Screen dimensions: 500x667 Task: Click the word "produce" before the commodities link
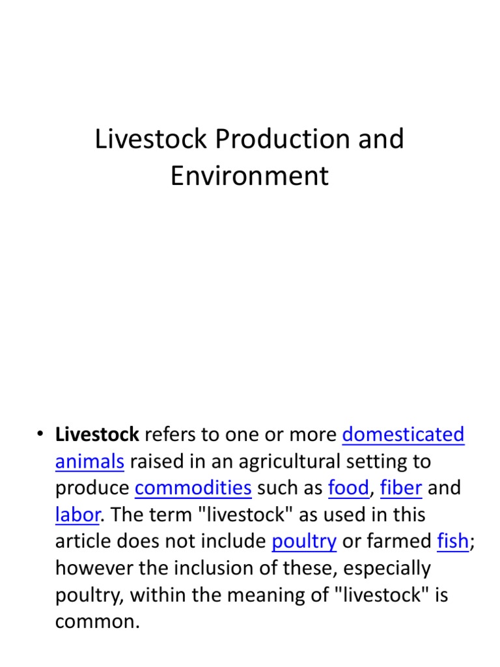(92, 488)
